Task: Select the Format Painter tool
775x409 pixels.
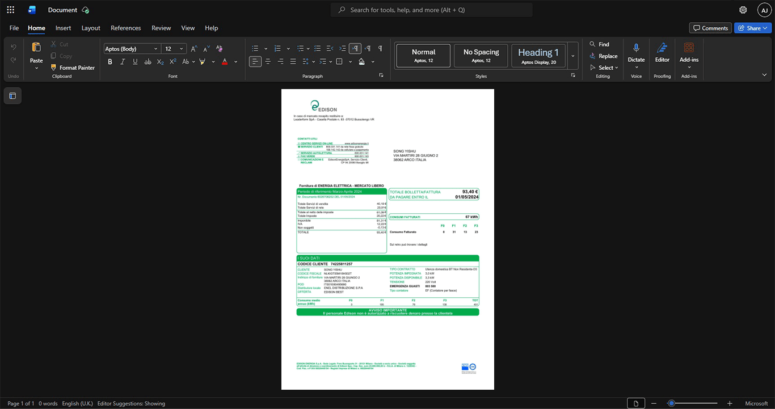Action: pyautogui.click(x=72, y=68)
